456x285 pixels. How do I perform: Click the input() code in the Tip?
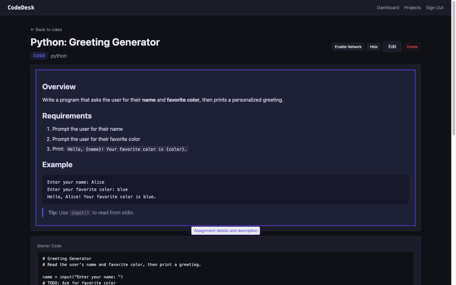(80, 213)
